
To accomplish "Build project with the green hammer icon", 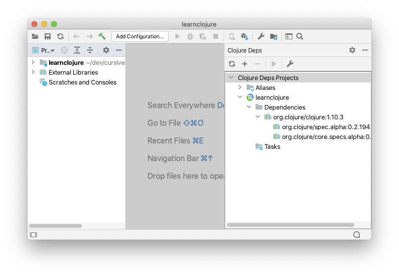I will coord(102,36).
